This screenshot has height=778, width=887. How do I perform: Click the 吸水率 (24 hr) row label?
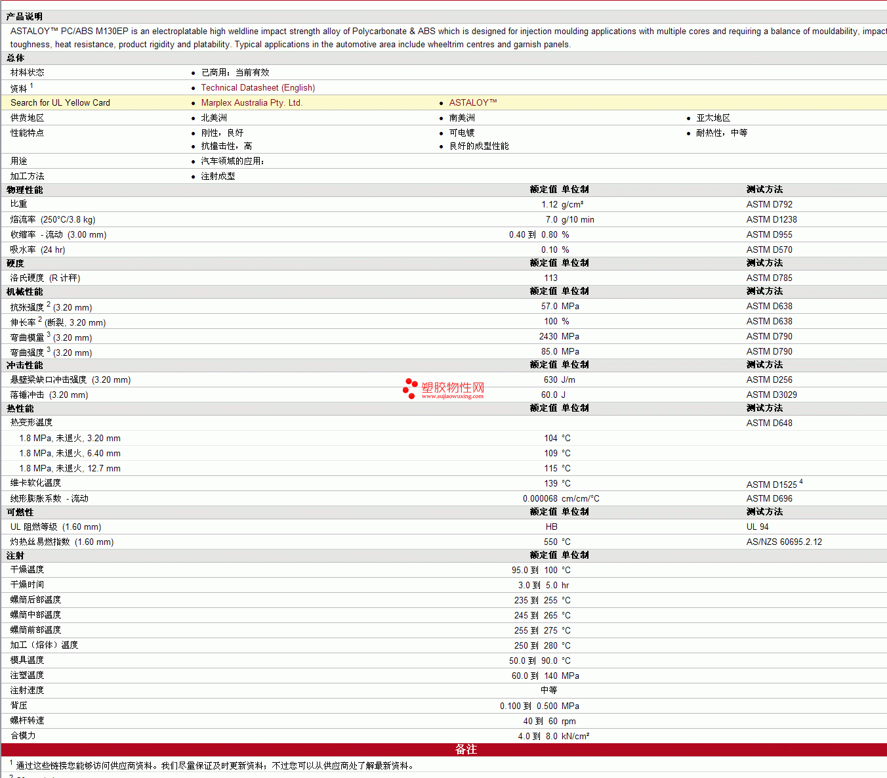pos(37,249)
